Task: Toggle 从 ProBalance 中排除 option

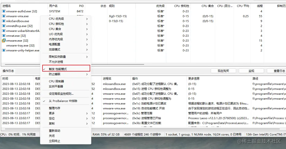Action: [66, 101]
